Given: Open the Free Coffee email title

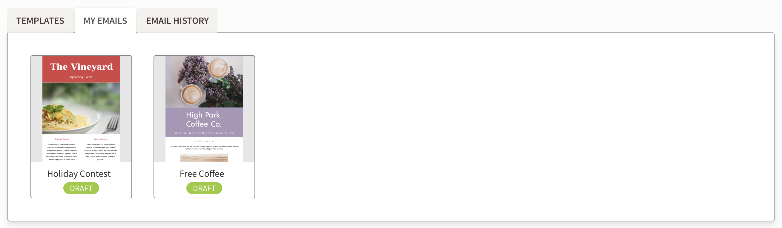Looking at the screenshot, I should point(202,174).
